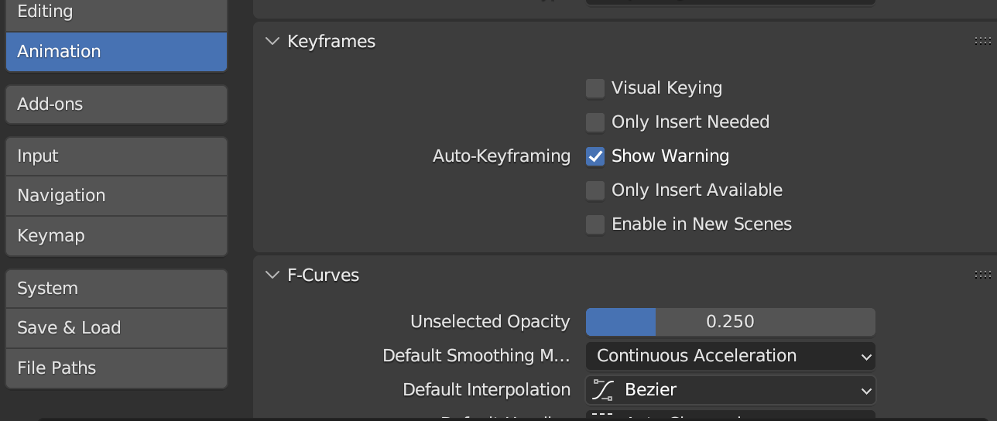The height and width of the screenshot is (421, 997).
Task: Enable Only Insert Available checkbox
Action: [x=595, y=190]
